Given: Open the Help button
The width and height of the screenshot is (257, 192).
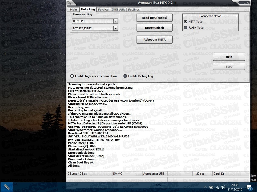Looking at the screenshot, I should pos(229,57).
